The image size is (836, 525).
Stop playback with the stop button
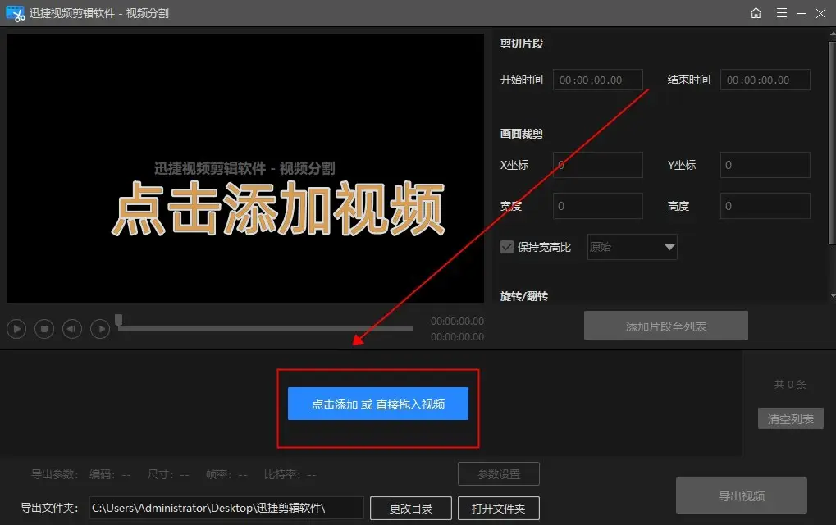[44, 329]
